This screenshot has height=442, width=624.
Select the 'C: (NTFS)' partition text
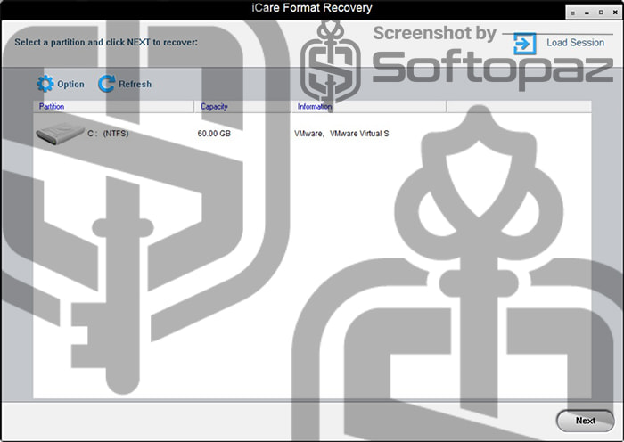pos(108,134)
